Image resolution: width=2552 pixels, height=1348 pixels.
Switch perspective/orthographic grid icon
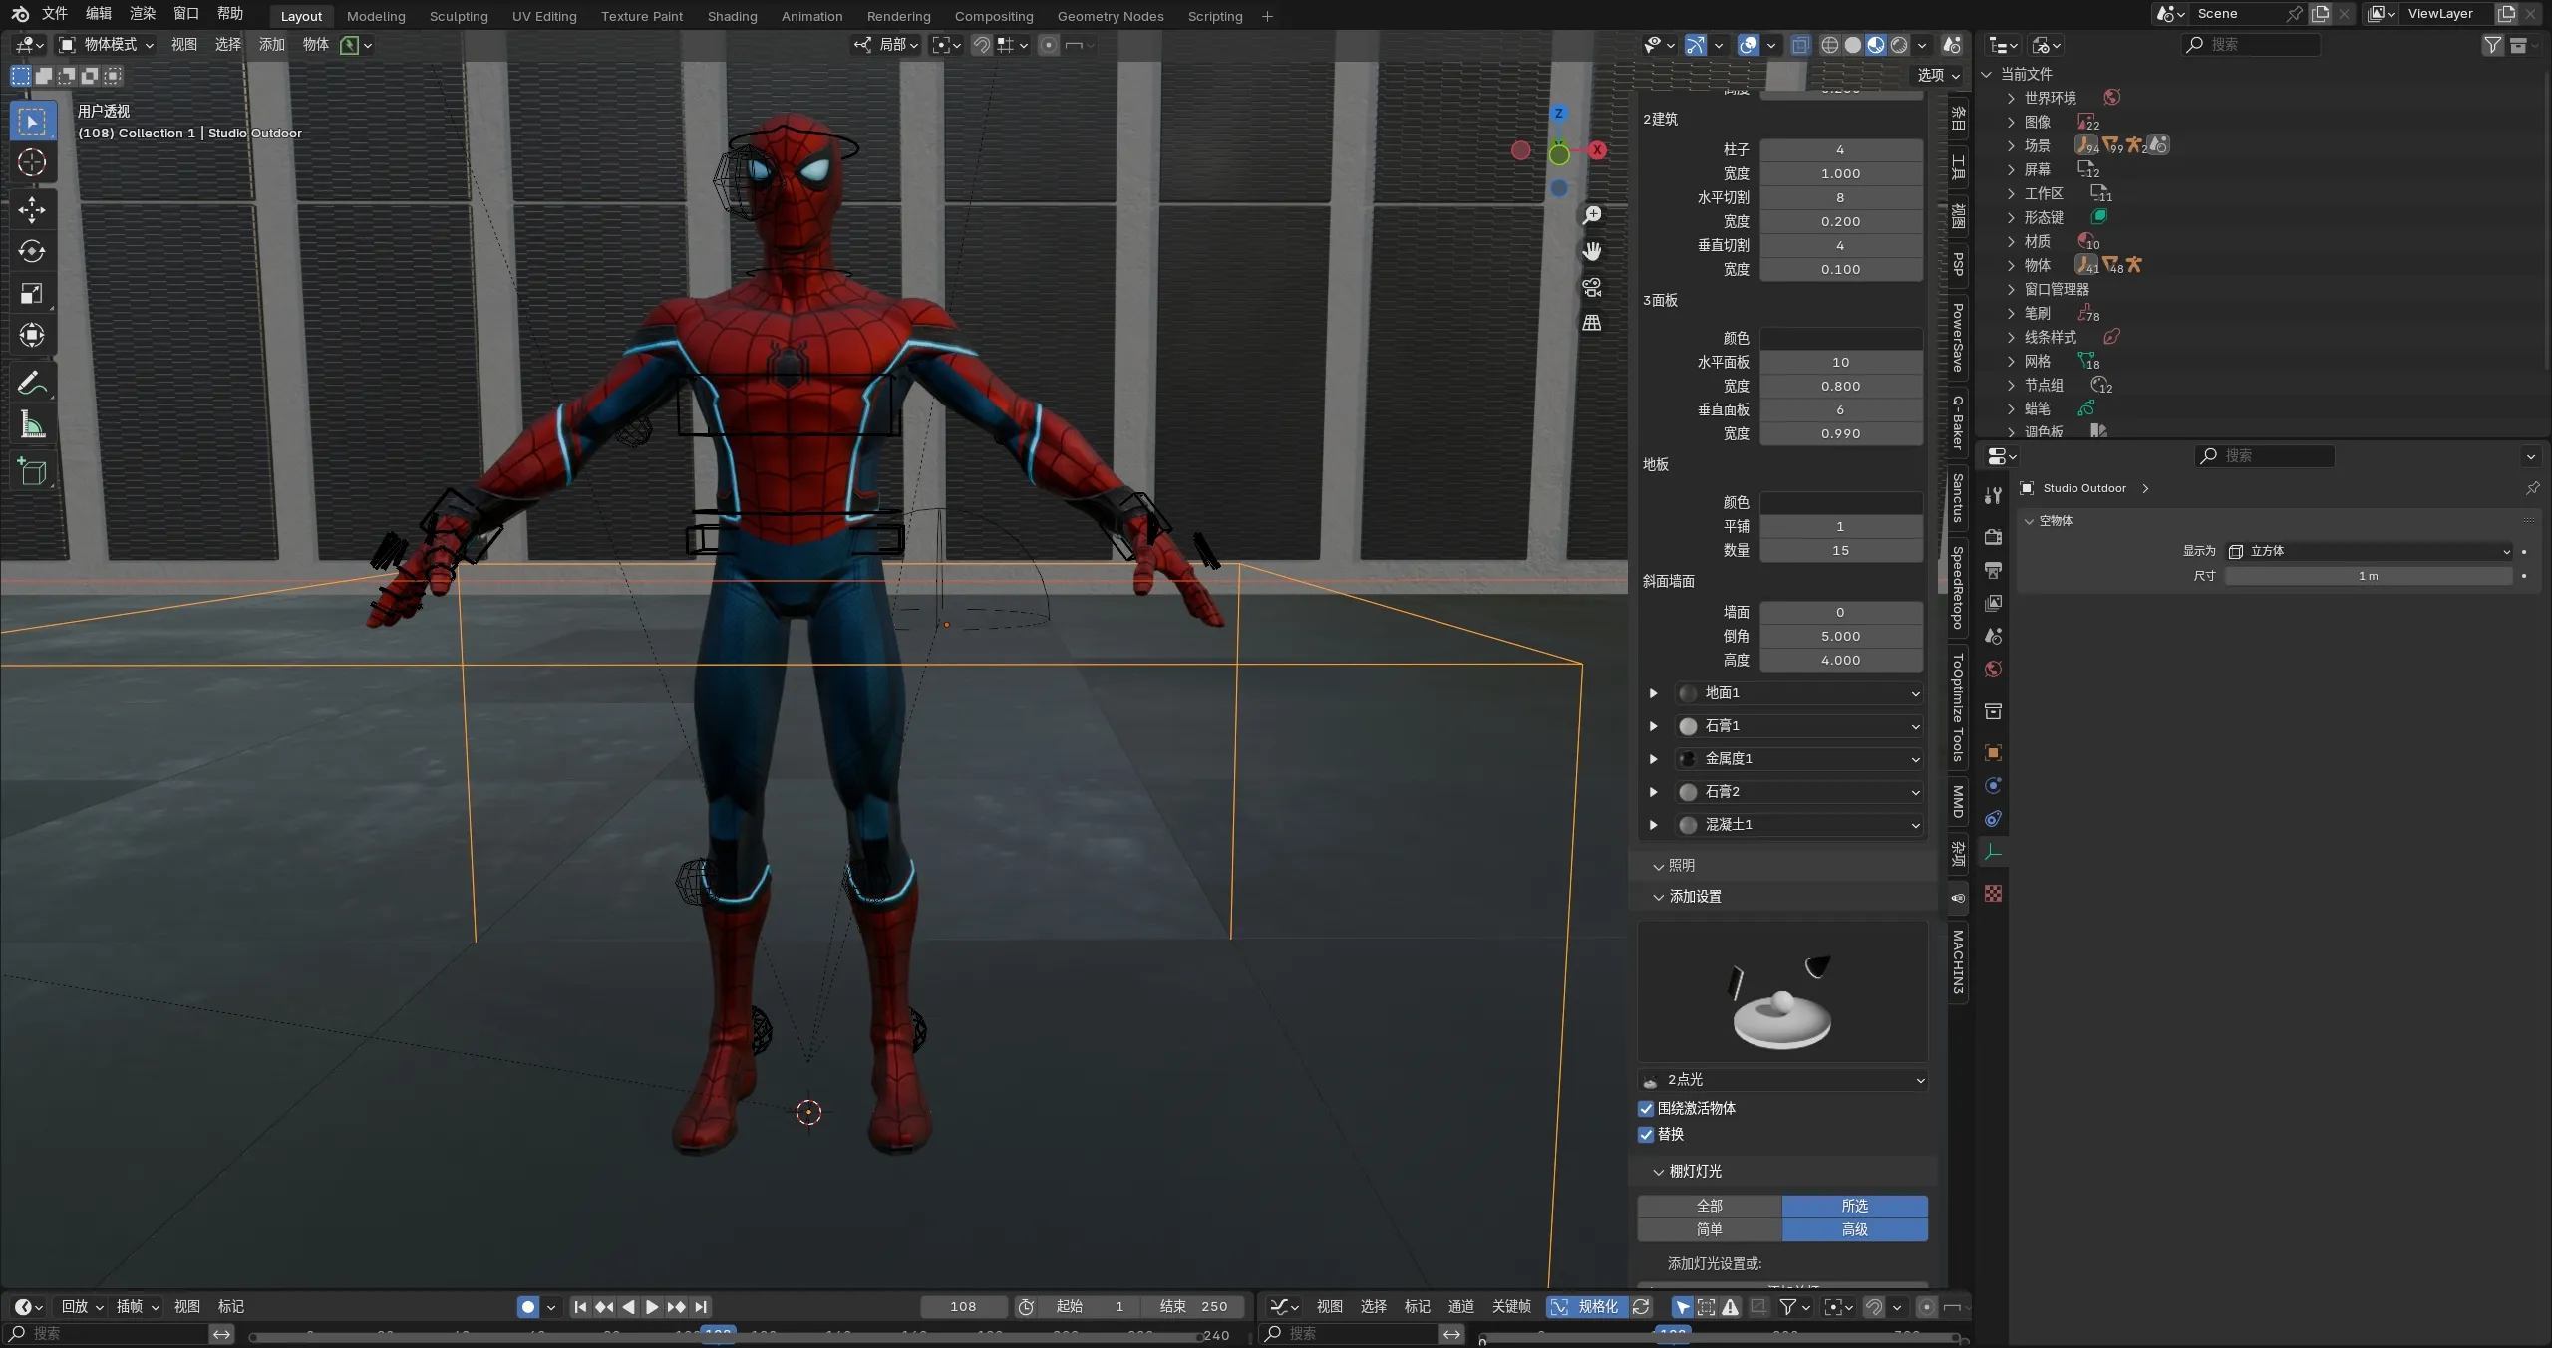(x=1592, y=323)
